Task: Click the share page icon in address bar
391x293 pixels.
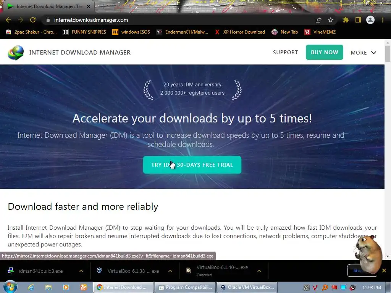Action: pos(318,20)
